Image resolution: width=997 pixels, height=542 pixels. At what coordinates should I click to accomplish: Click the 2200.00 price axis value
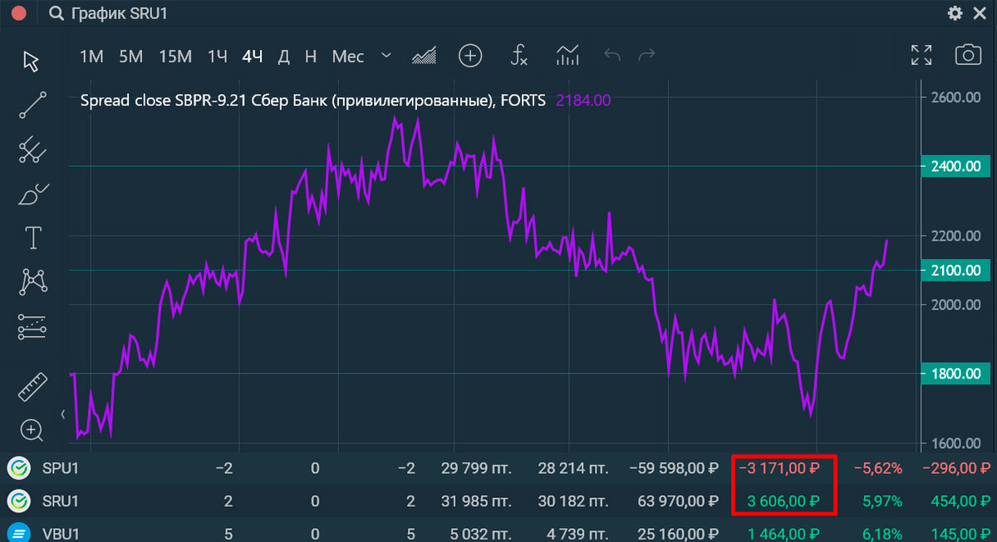[x=956, y=236]
